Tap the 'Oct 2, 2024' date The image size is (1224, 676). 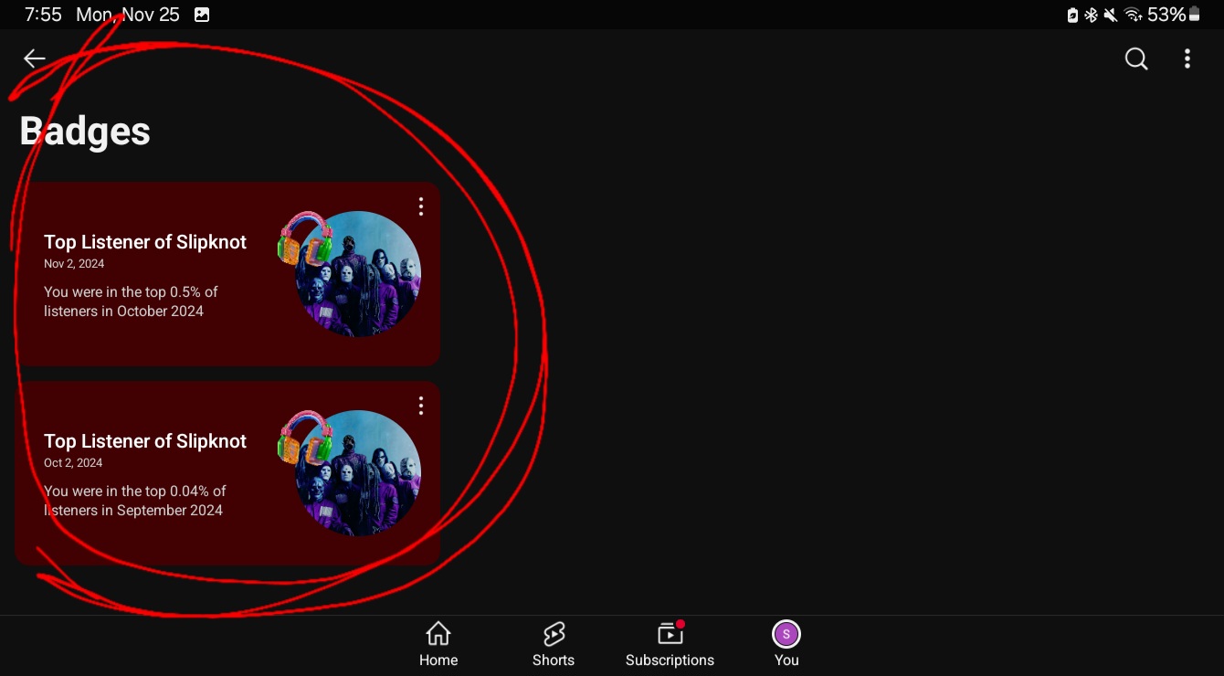73,463
